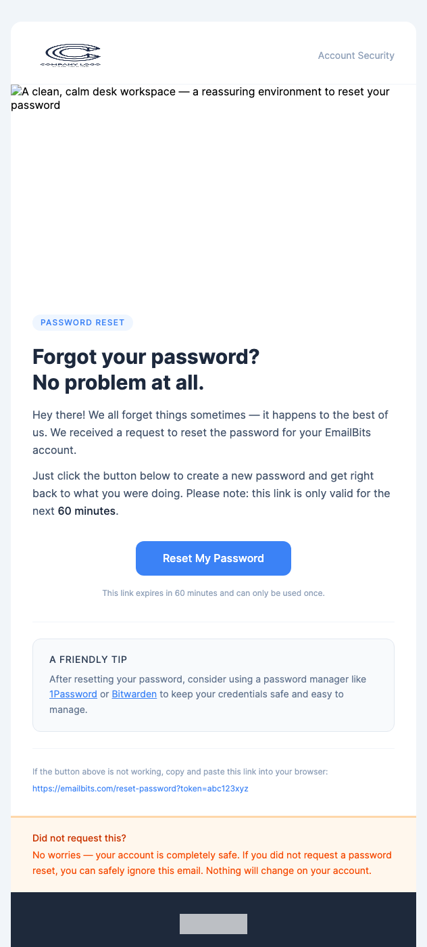Click the orange warning section text
The width and height of the screenshot is (427, 947).
pos(213,864)
